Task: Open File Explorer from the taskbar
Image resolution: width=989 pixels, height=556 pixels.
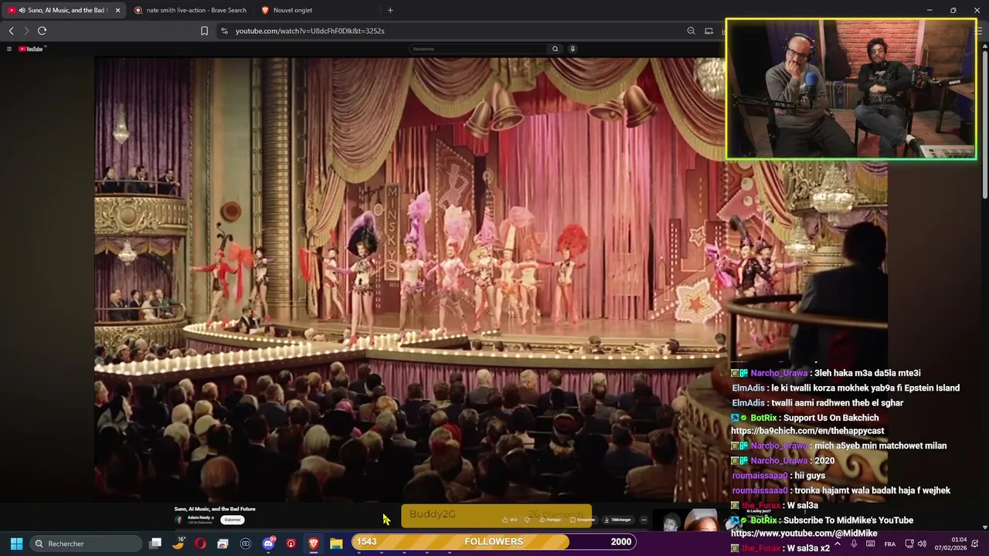Action: point(336,544)
